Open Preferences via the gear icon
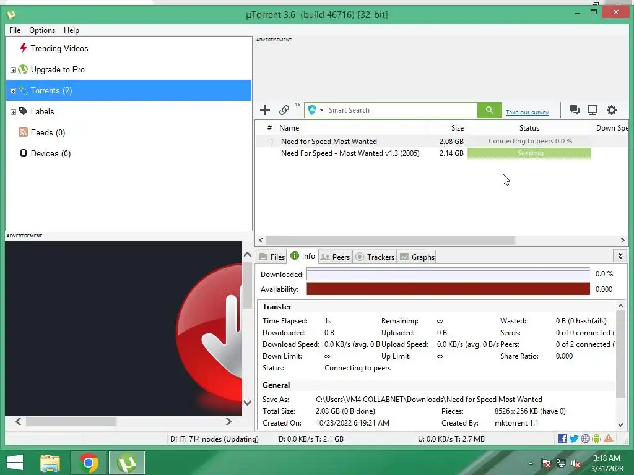634x475 pixels. click(x=611, y=110)
